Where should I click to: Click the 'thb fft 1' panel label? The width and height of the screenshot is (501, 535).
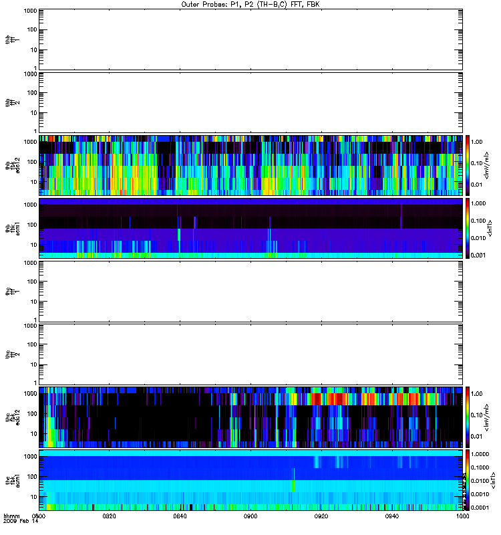pos(13,39)
